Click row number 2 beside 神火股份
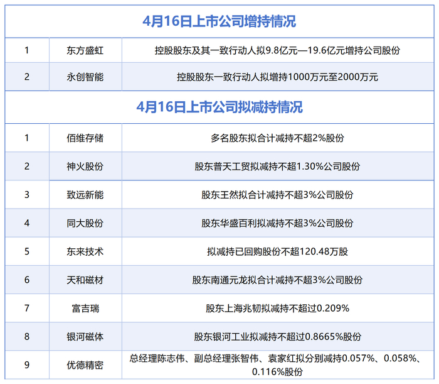Screen dimensions: 439x384 pos(27,167)
